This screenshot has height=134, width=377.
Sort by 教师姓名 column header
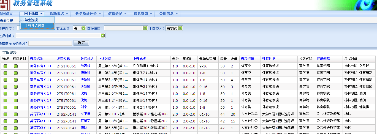click(87, 59)
